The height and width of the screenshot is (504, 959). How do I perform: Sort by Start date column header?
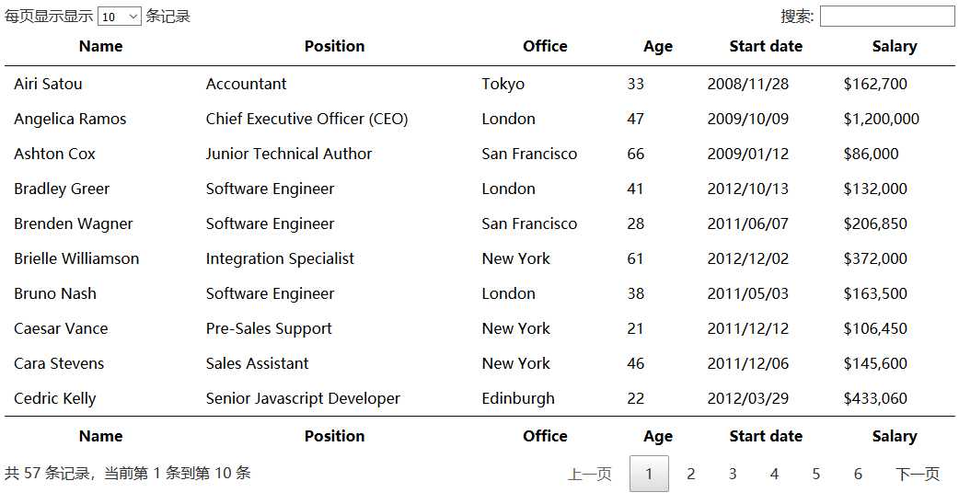(766, 46)
